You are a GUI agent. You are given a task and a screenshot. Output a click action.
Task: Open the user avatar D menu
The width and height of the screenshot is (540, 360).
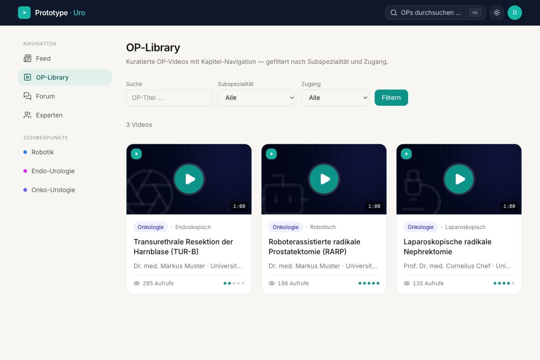tap(515, 13)
